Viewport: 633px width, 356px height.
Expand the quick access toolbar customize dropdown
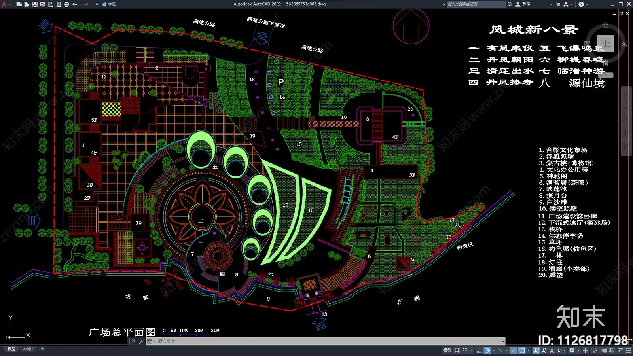[x=97, y=4]
